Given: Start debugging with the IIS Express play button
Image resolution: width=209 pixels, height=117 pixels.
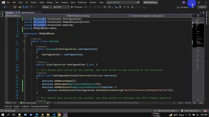Looking at the screenshot, I should (72, 7).
